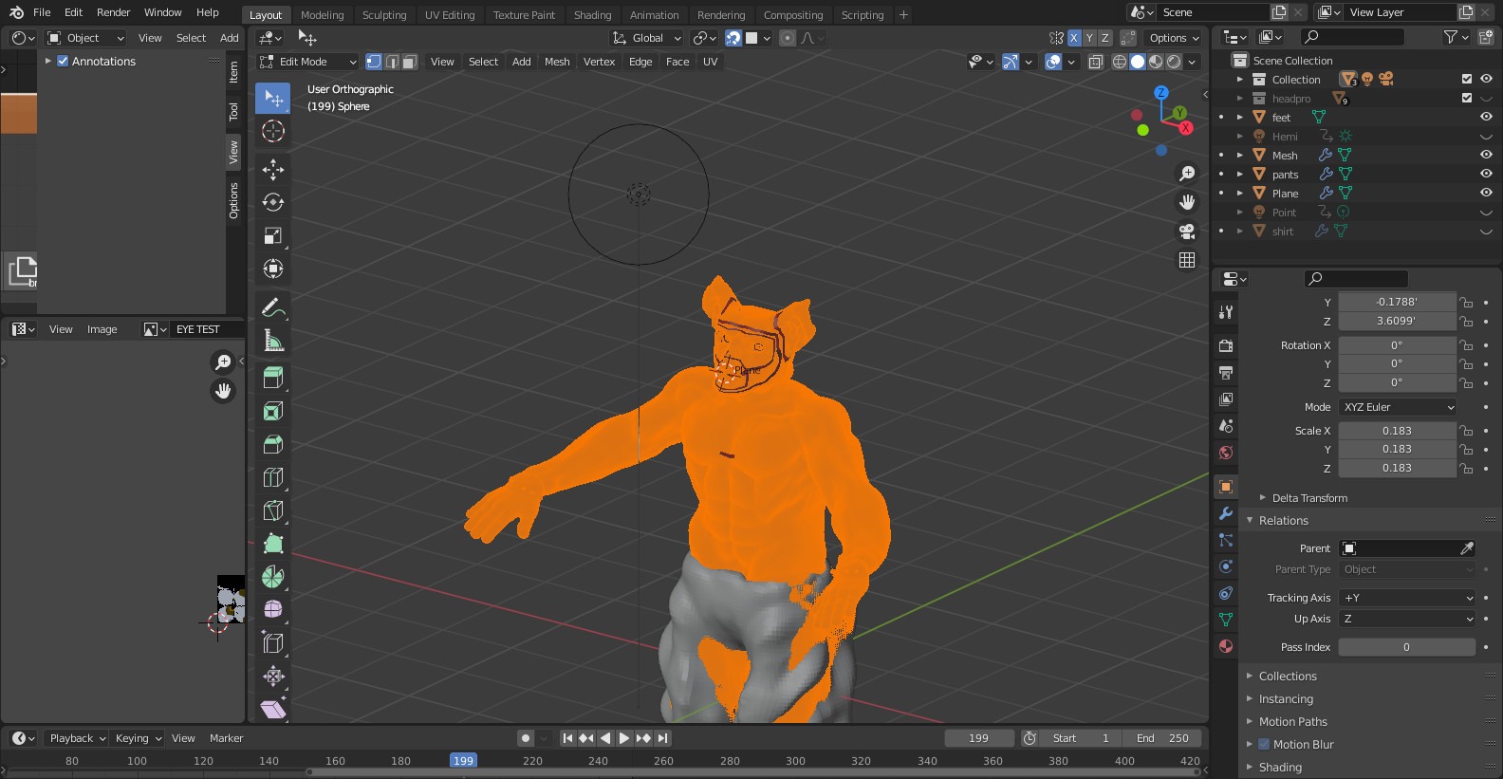Select the Annotate tool
Screen dimensions: 1503x779
point(273,307)
